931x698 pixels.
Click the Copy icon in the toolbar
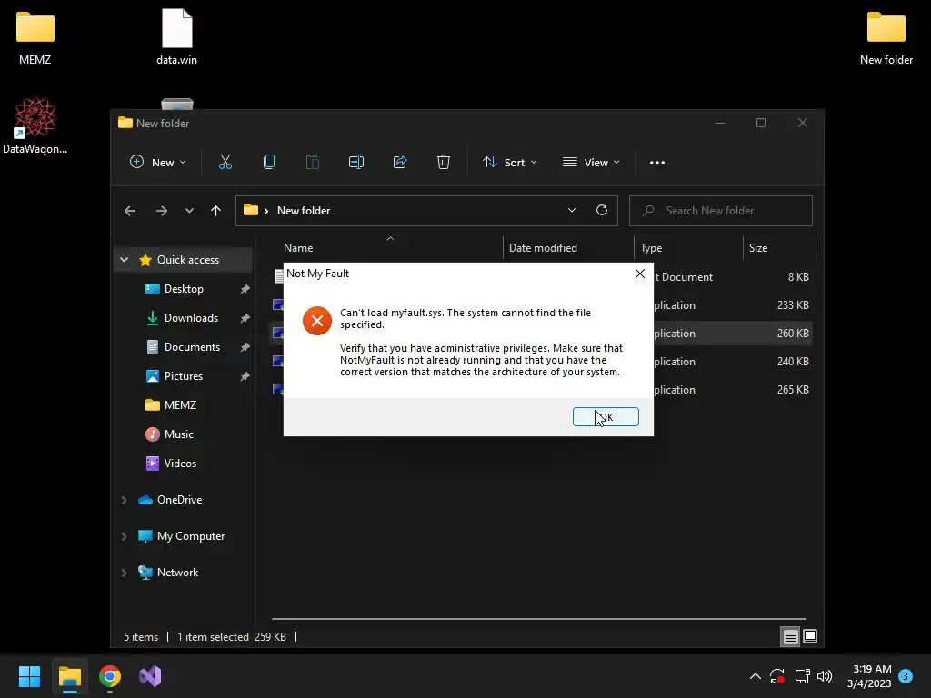pos(269,162)
